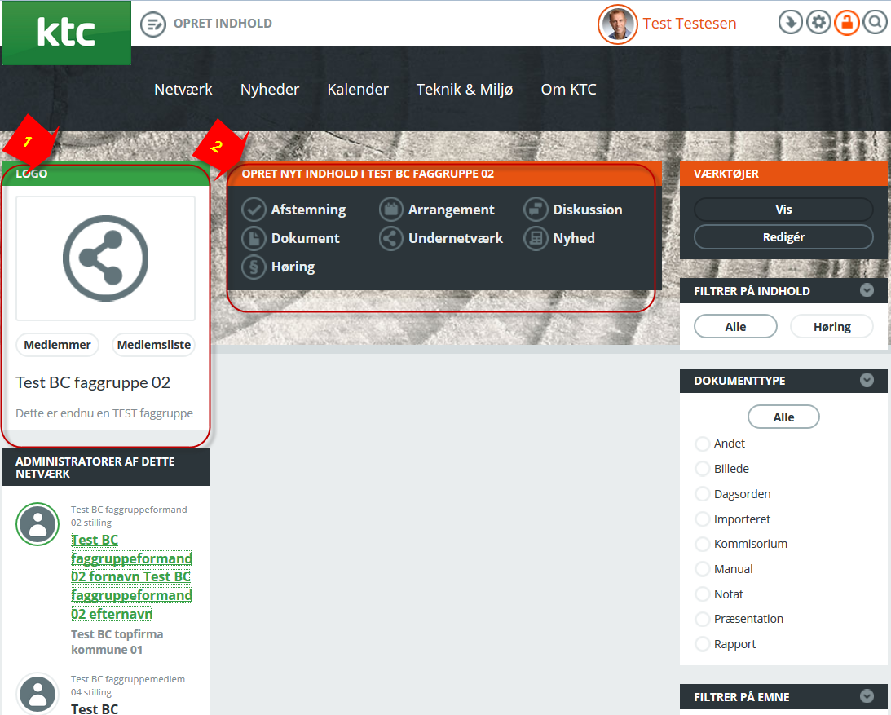Click the Vis button under Værktøjer
Screen dimensions: 891x715
(x=783, y=210)
